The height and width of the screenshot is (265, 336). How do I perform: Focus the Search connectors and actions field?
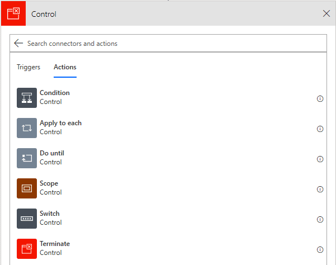(x=168, y=43)
